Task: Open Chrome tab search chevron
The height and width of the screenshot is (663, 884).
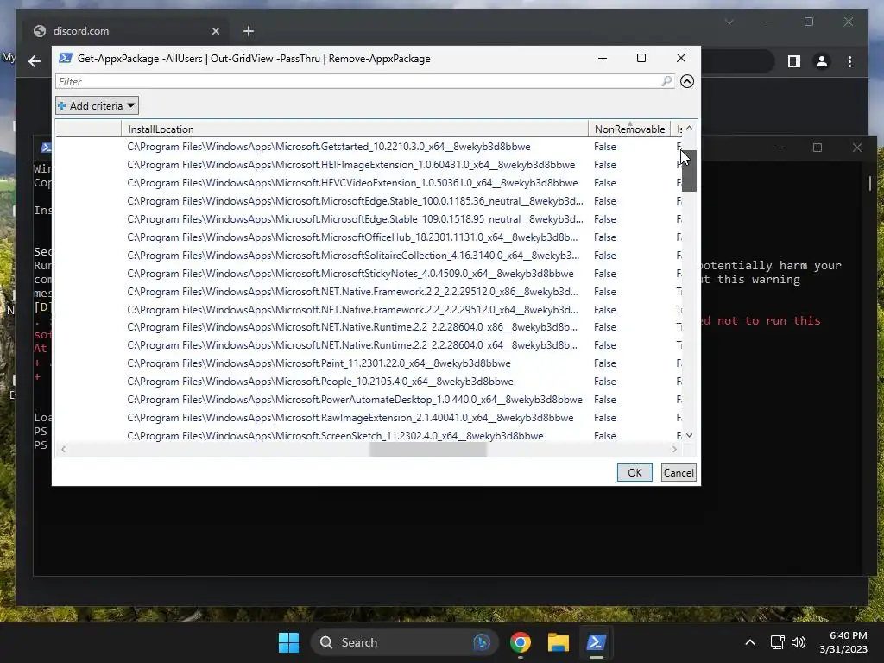Action: (x=729, y=22)
